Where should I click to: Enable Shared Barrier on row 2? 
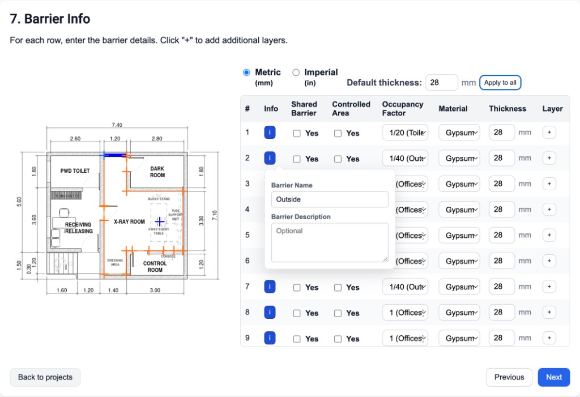297,159
